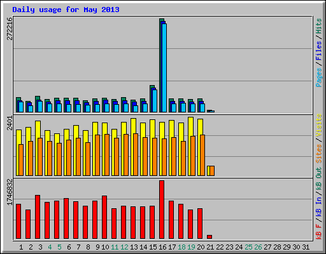The width and height of the screenshot is (326, 254).
Task: Click the green 'Hits' legend label
Action: (318, 26)
